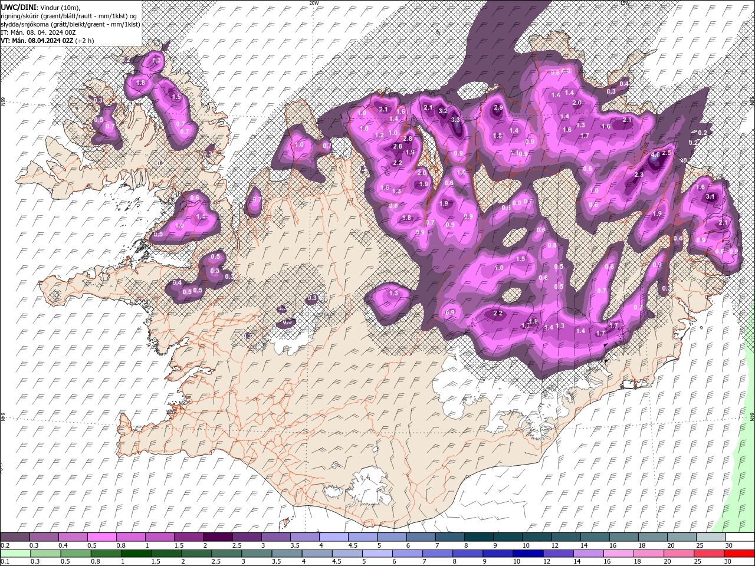Image resolution: width=755 pixels, height=566 pixels.
Task: Select rain legend deep blue swatch between 10 and 12
Action: pos(527,554)
